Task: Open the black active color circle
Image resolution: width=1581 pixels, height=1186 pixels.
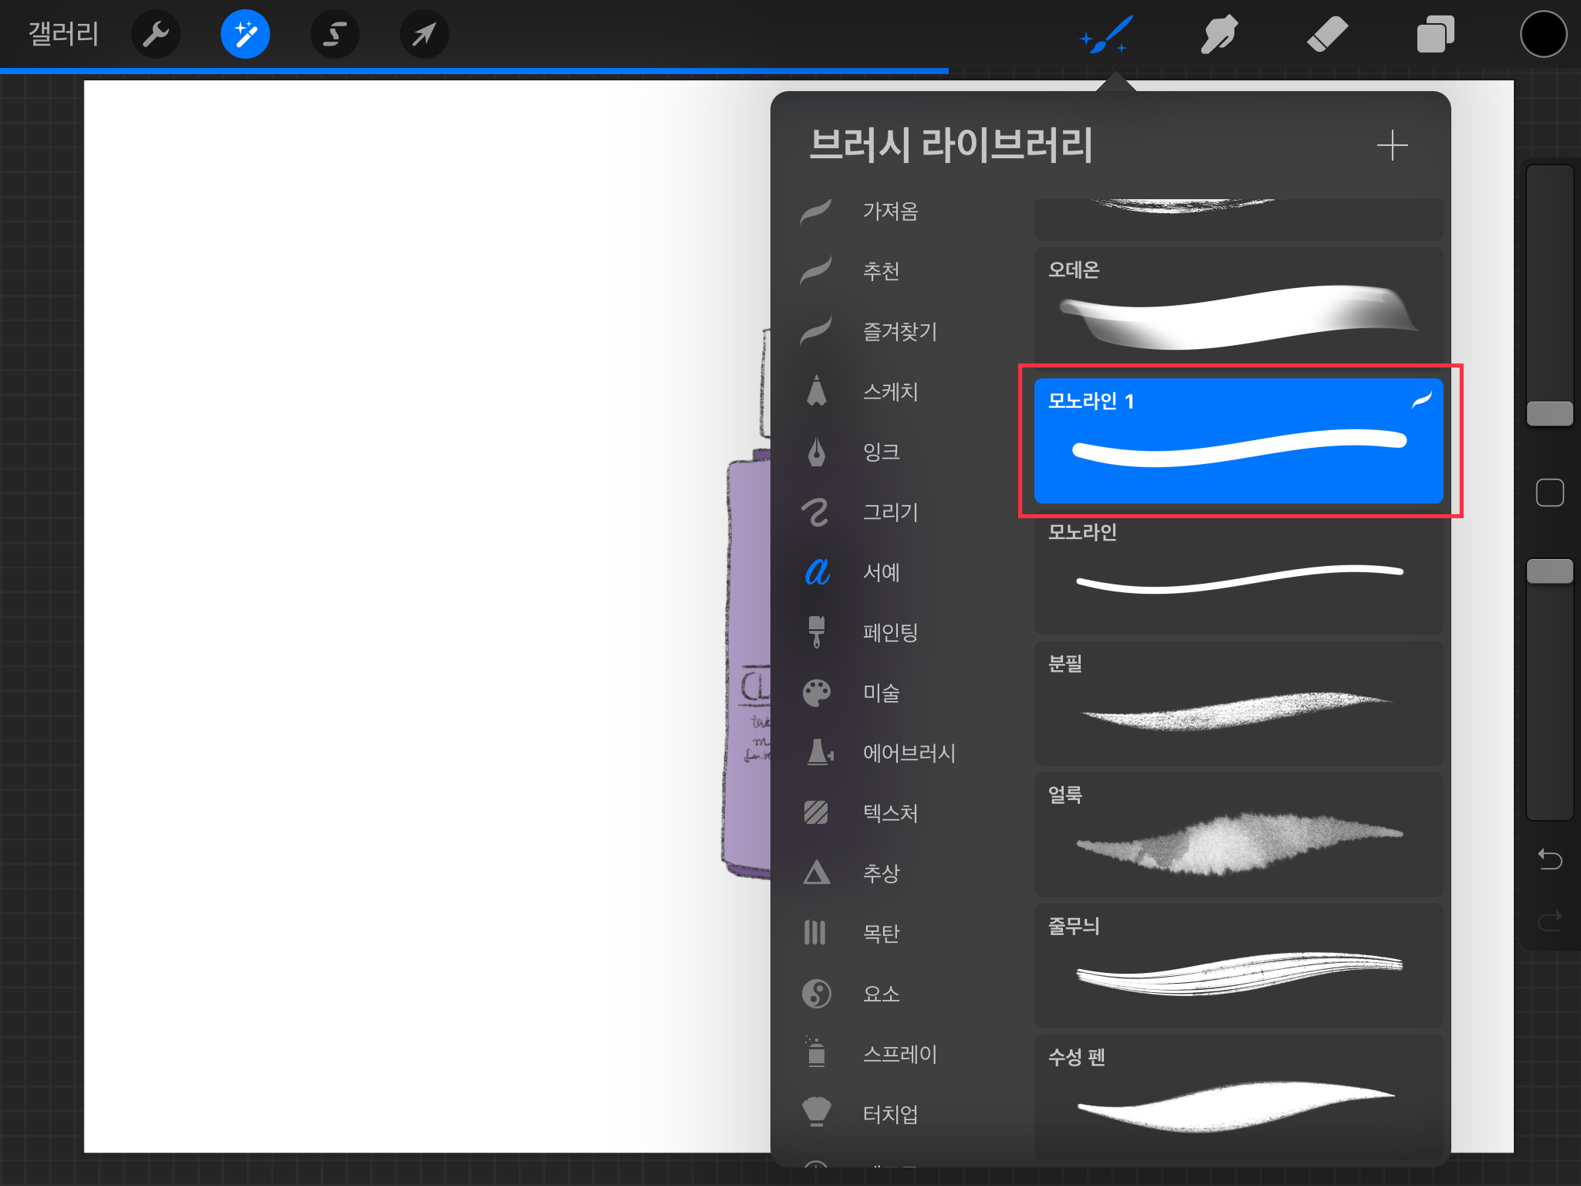Action: click(1543, 34)
